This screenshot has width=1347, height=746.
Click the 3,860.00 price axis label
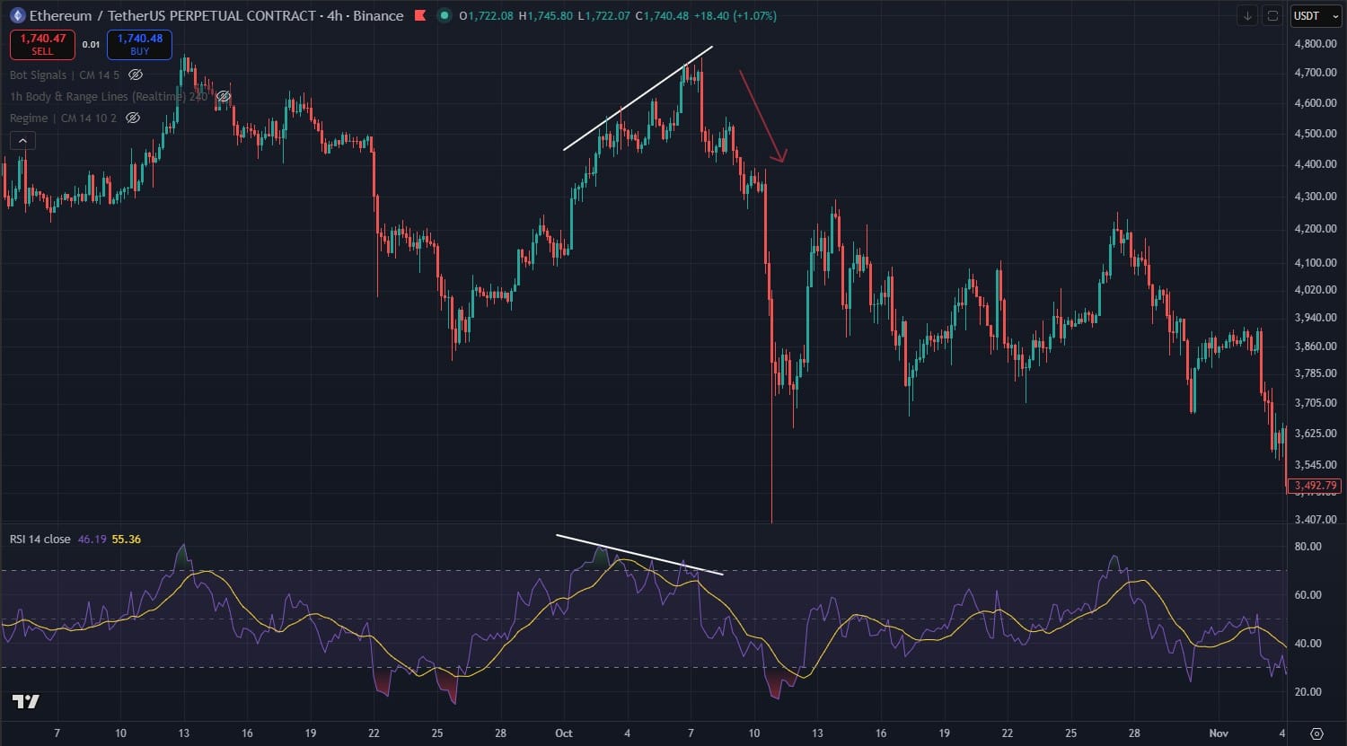1316,346
